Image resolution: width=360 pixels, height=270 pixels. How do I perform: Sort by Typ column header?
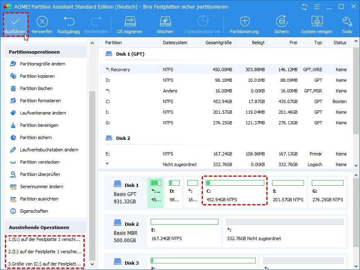(x=318, y=43)
